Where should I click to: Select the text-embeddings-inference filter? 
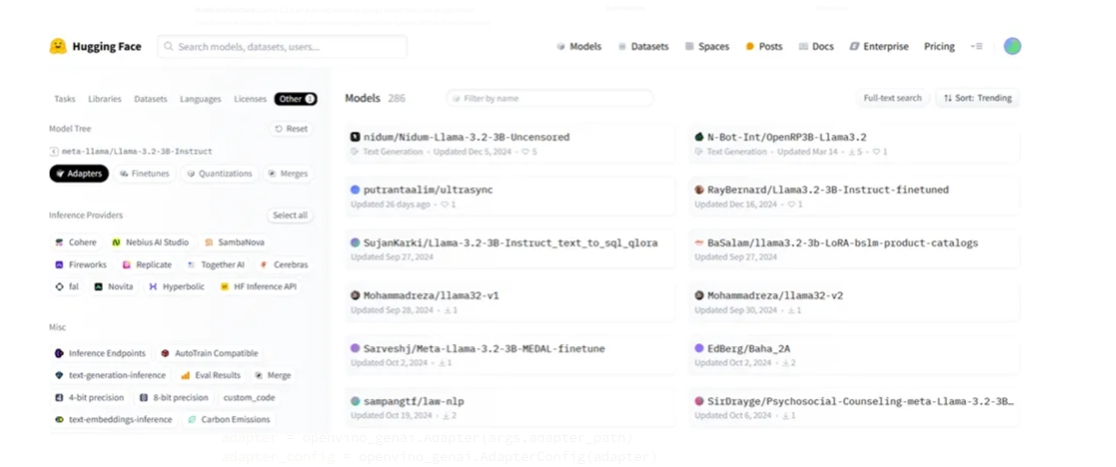114,419
